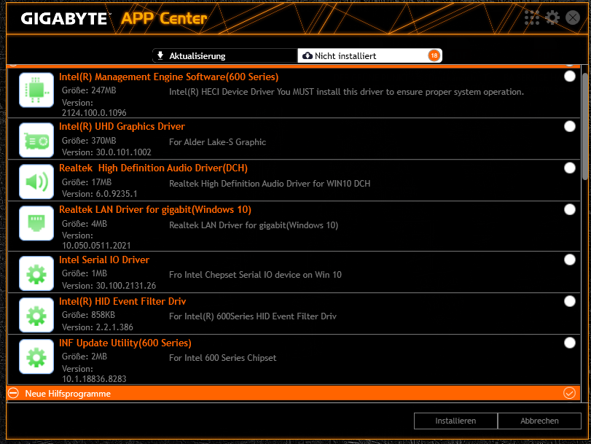Click Realtek High Definition Audio Driver(DCH) title
The image size is (591, 444).
(x=153, y=168)
